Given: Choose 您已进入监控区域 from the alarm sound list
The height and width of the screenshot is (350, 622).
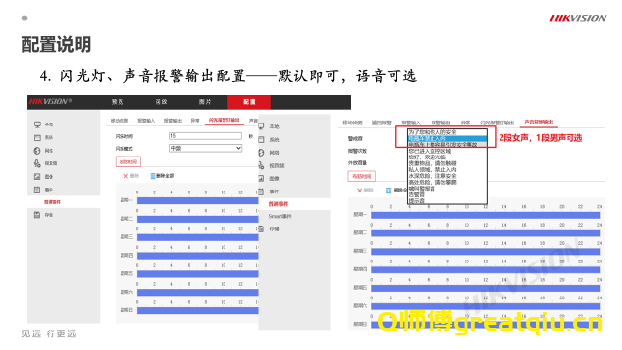Looking at the screenshot, I should tap(430, 152).
